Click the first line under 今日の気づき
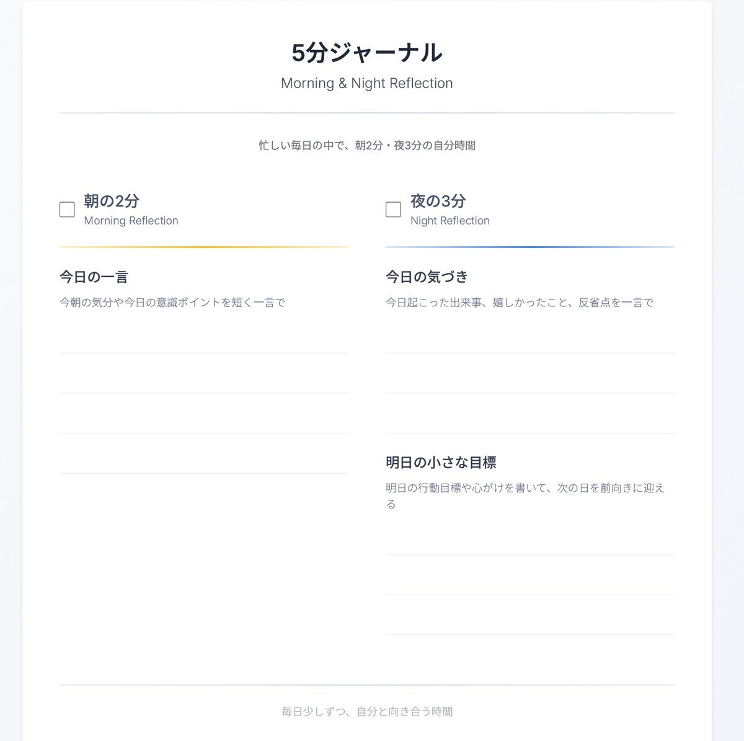744x741 pixels. 530,334
